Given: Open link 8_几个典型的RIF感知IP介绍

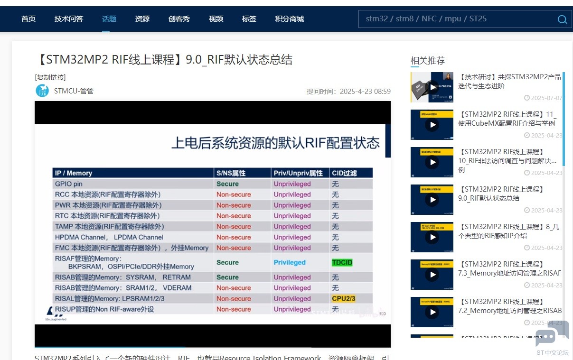Looking at the screenshot, I should point(509,231).
